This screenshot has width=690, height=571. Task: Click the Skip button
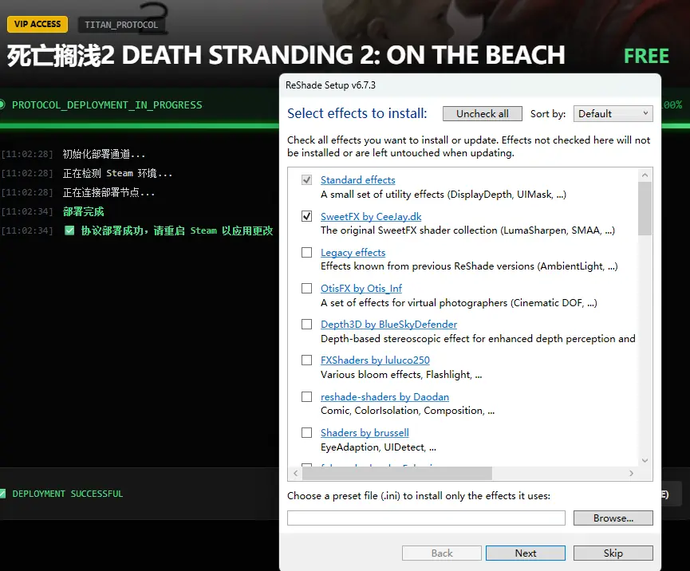point(613,553)
